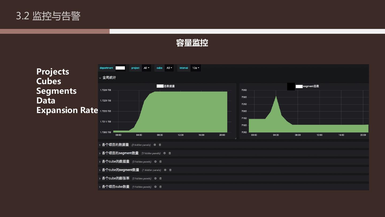Click the interval variable label

click(184, 68)
